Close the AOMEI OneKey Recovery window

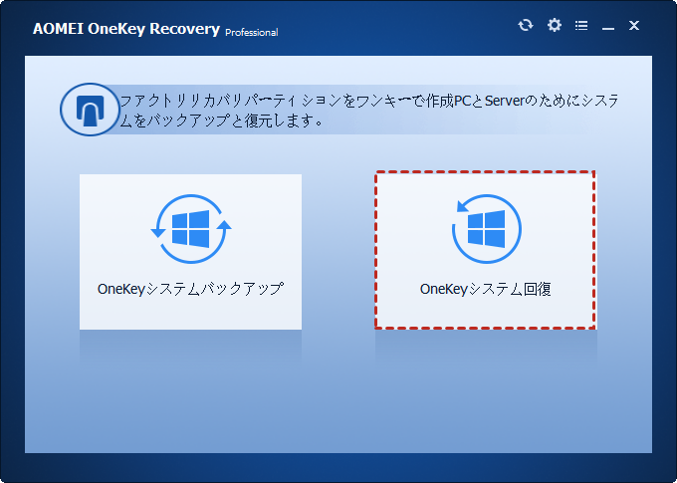click(x=634, y=26)
